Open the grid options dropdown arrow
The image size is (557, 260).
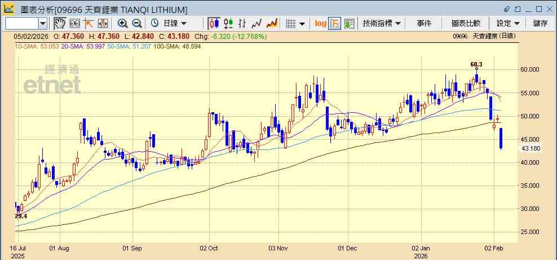tap(302, 24)
